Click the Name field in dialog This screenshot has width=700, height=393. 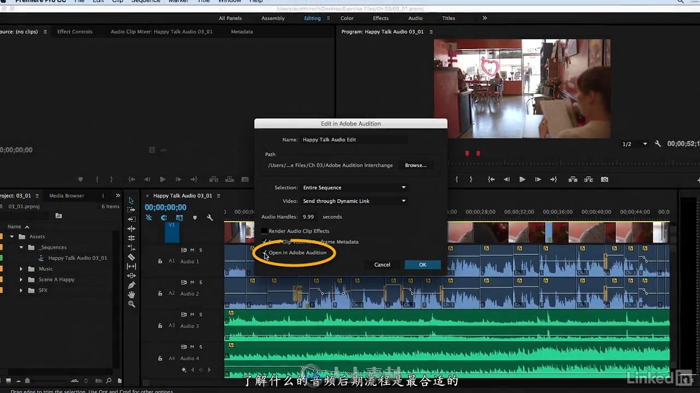pyautogui.click(x=354, y=140)
